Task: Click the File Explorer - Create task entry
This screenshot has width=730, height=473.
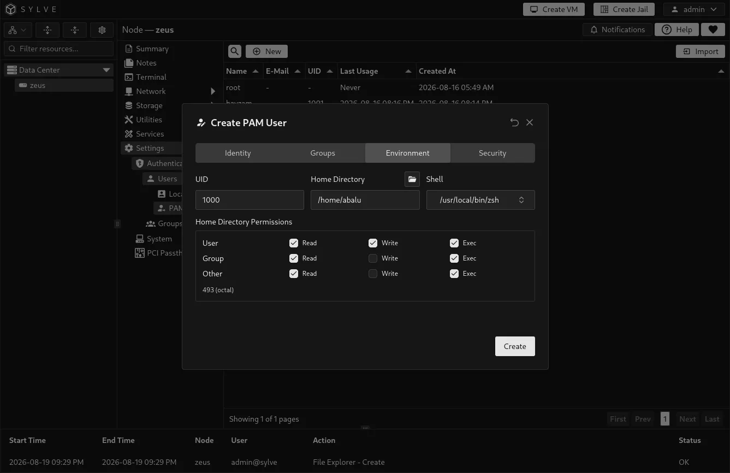Action: (348, 462)
